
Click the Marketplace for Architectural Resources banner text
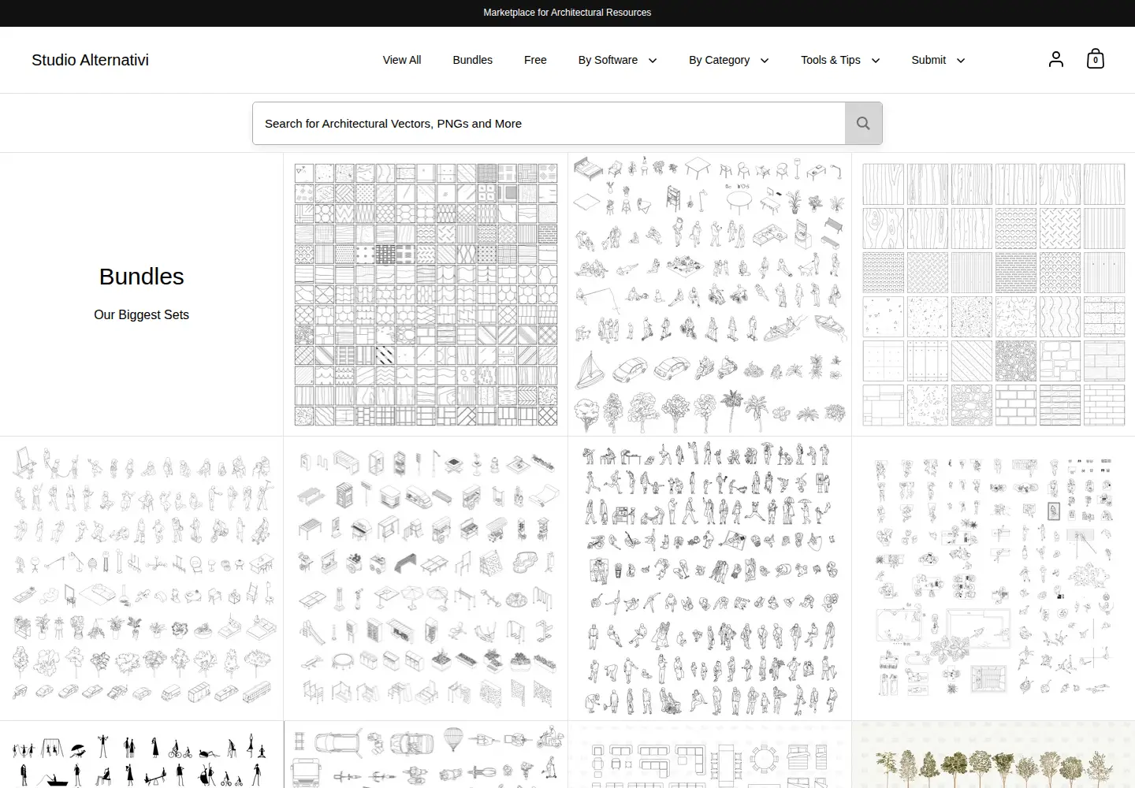coord(567,13)
